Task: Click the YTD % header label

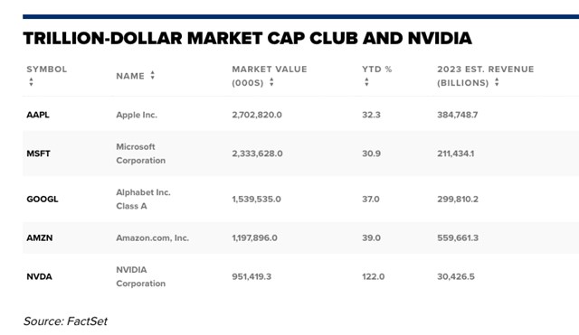Action: [377, 70]
